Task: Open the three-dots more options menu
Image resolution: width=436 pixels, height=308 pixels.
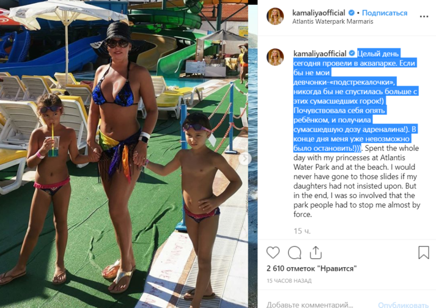Action: tap(424, 16)
